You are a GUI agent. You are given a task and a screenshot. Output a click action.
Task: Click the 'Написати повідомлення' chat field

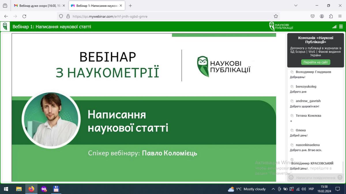[315, 178]
